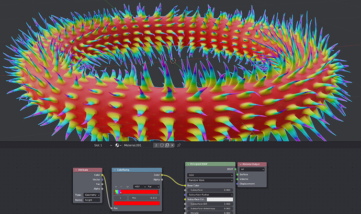Click the Attribute Alpha output socket
361x214 pixels.
click(103, 189)
